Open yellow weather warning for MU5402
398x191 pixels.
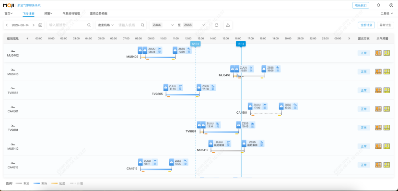click(386, 53)
